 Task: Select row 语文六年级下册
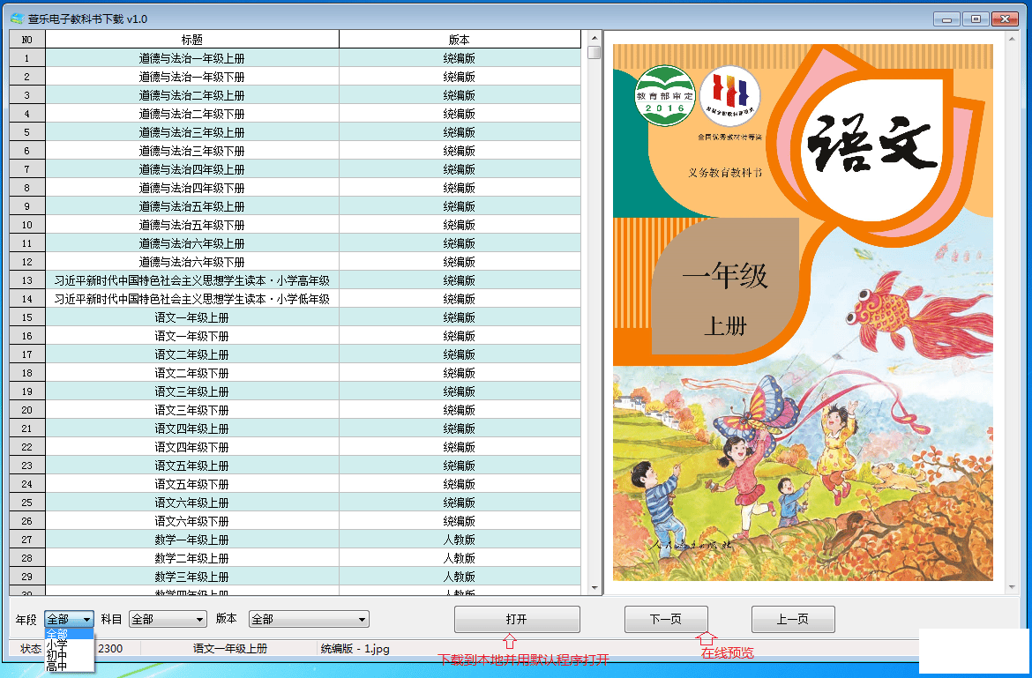coord(295,521)
